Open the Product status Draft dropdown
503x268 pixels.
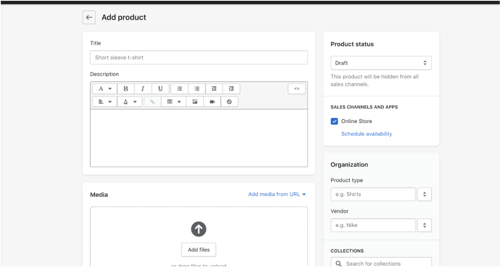[381, 63]
